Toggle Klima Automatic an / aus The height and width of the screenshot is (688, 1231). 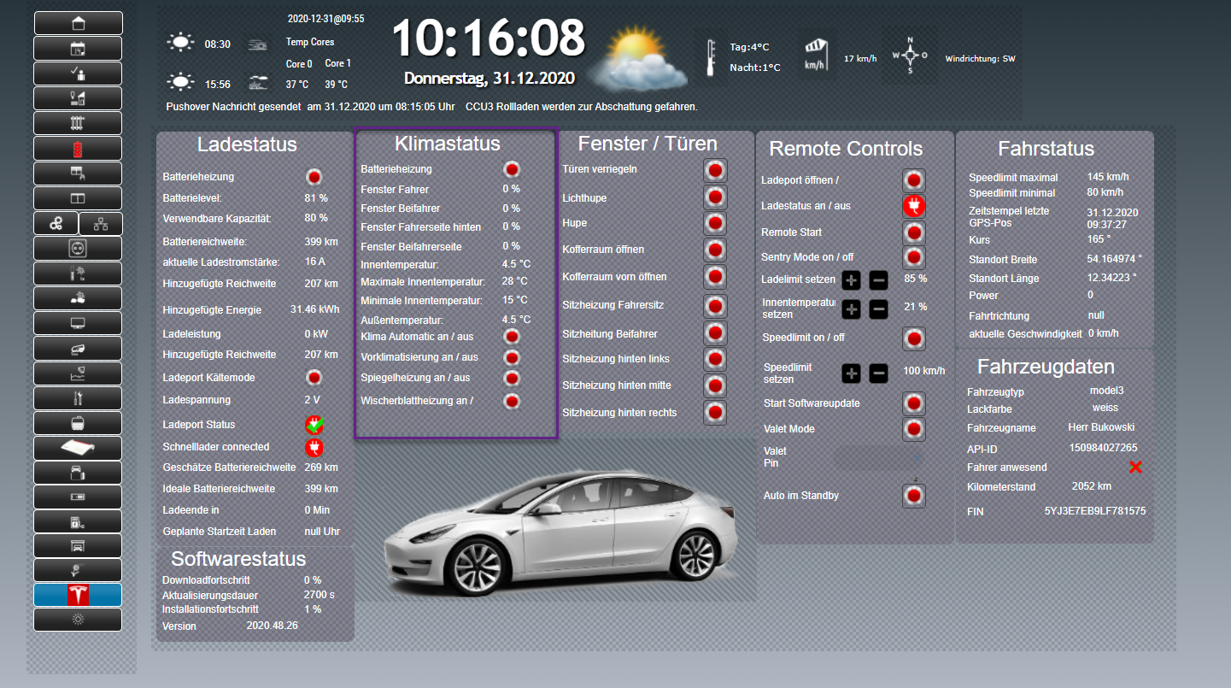[x=512, y=337]
